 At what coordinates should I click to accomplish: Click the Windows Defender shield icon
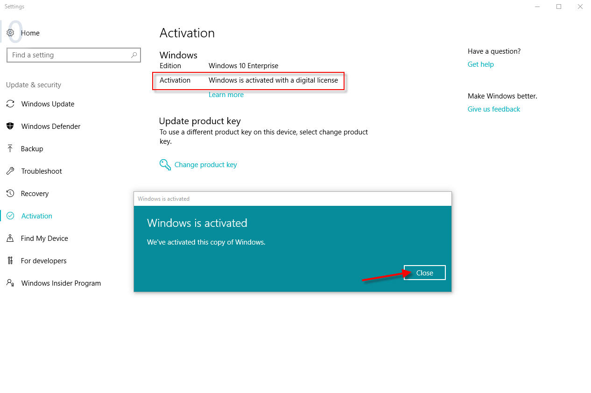pyautogui.click(x=10, y=126)
